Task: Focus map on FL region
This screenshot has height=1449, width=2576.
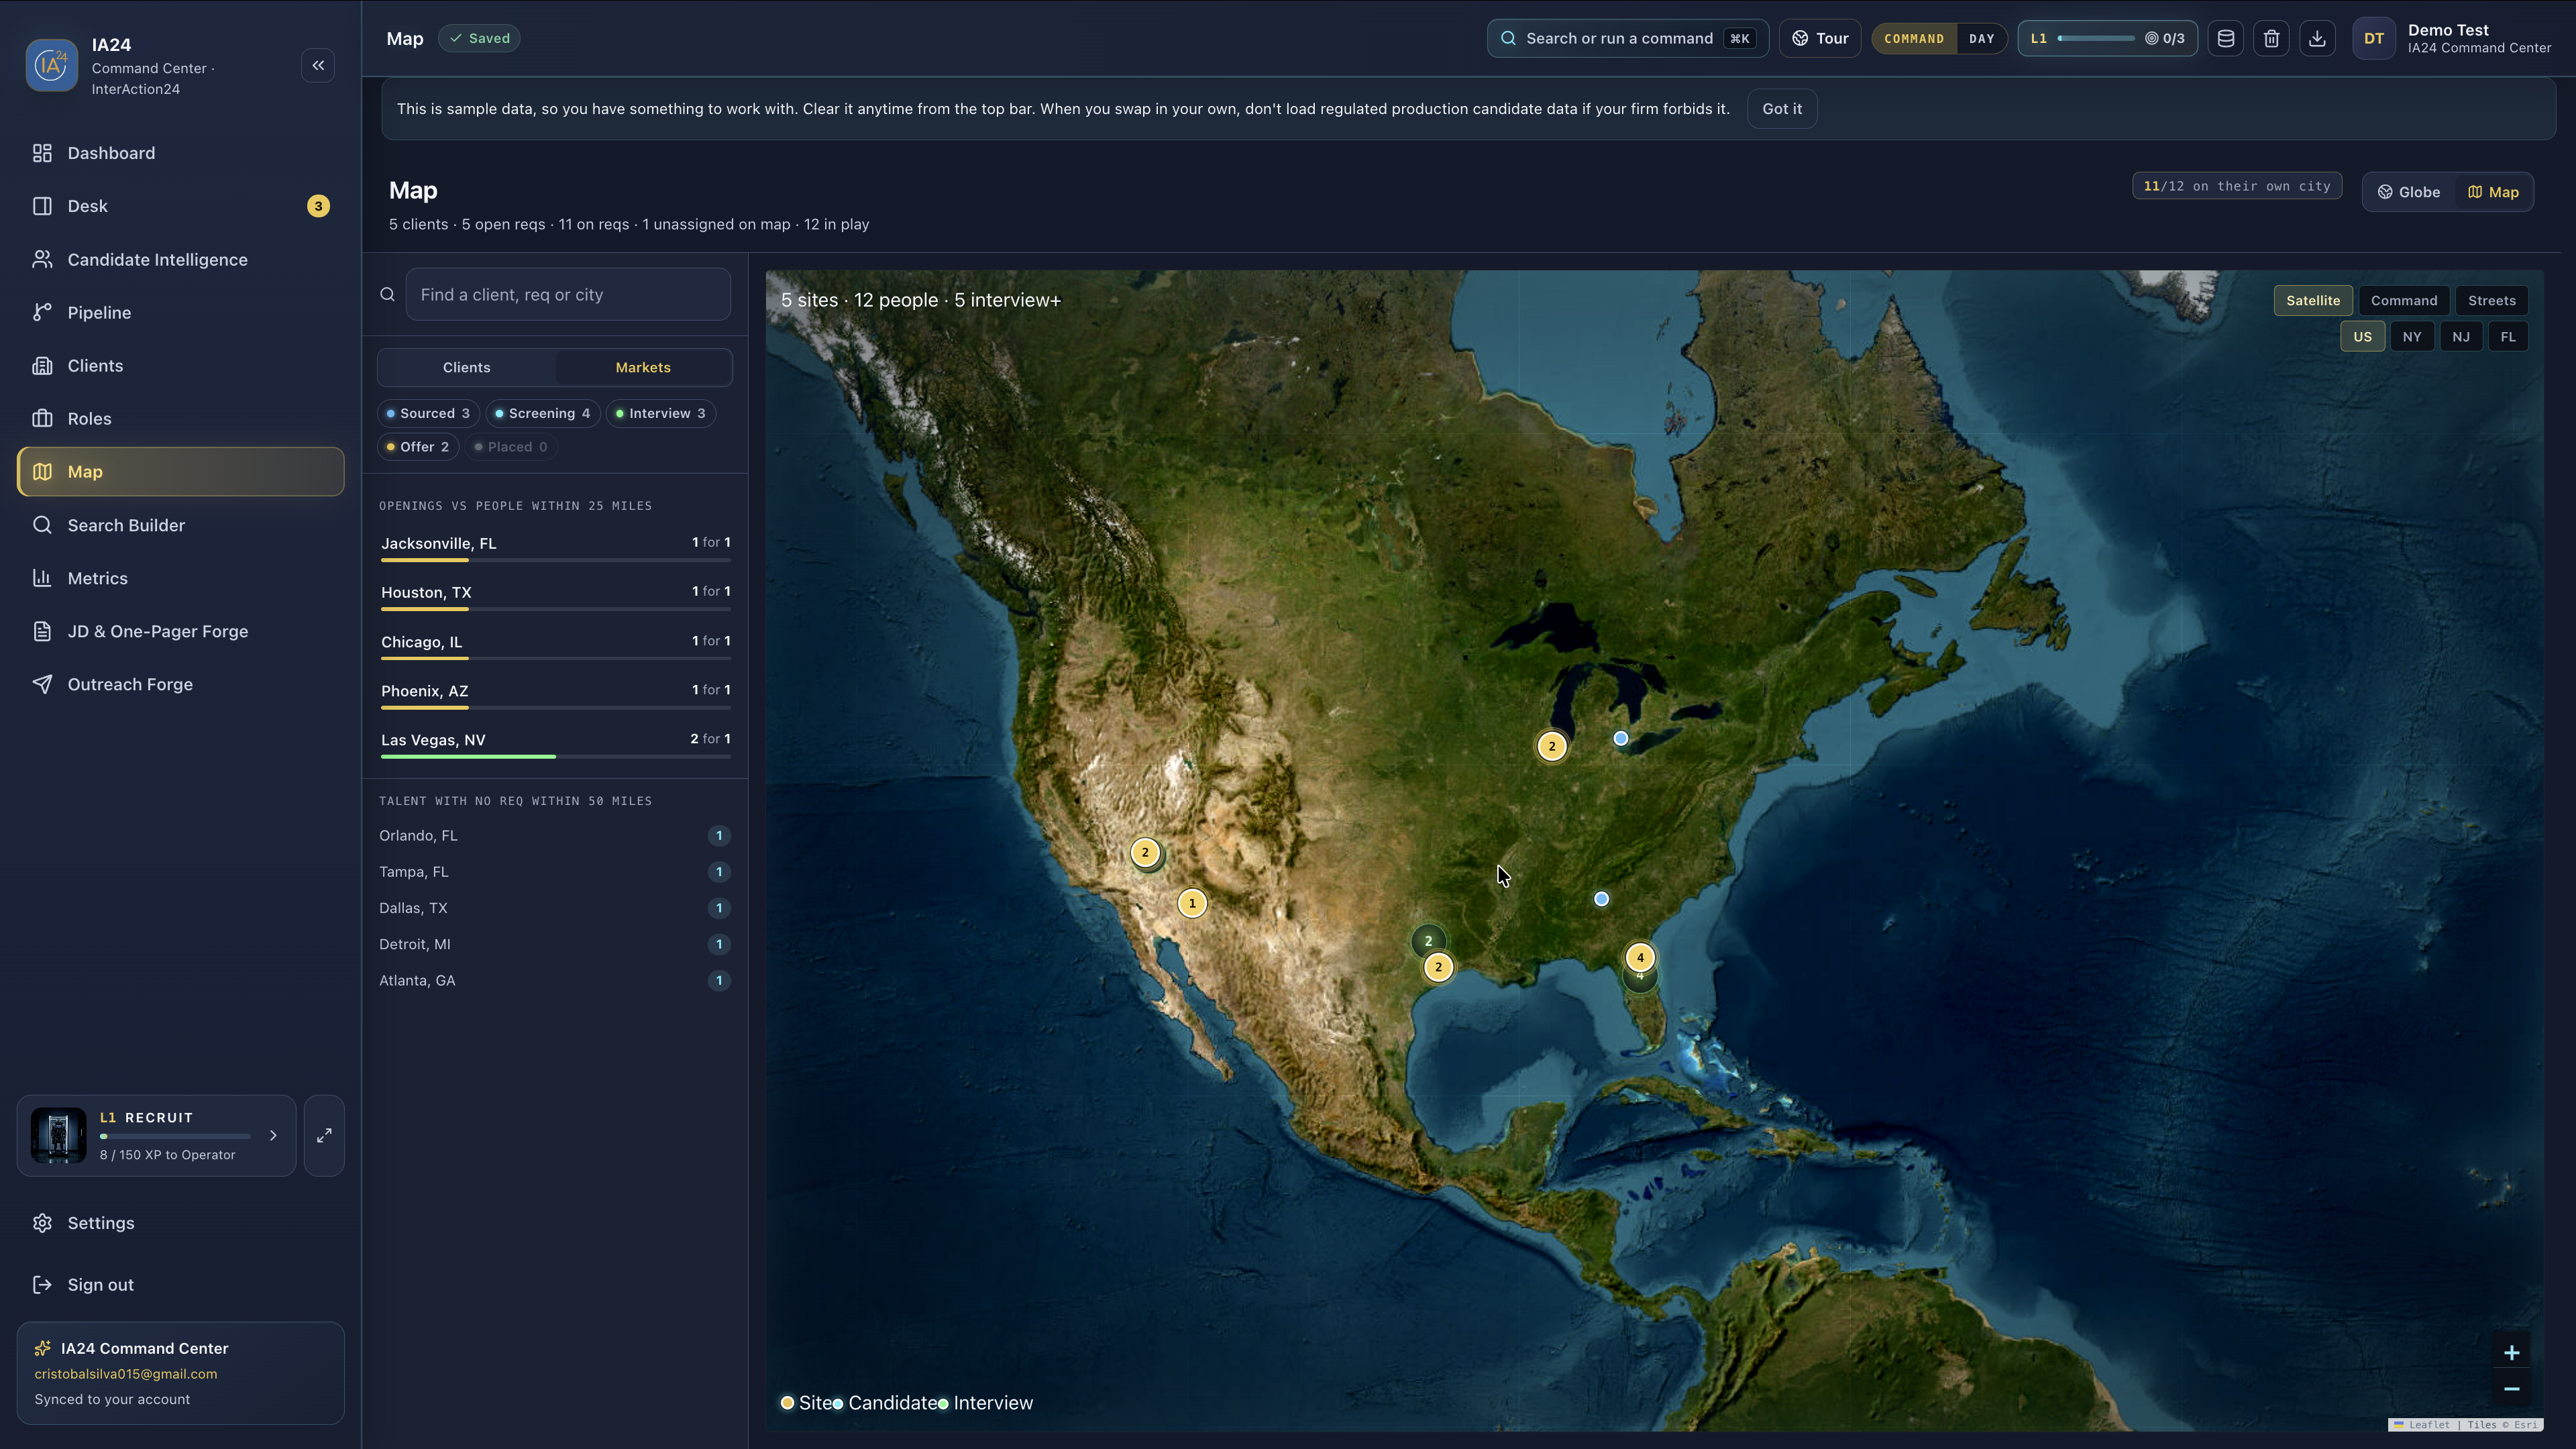Action: [x=2508, y=337]
